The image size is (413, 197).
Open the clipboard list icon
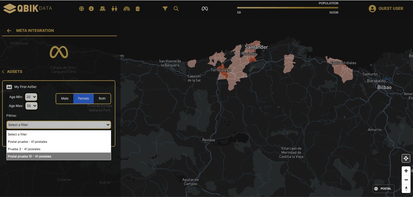click(x=138, y=9)
